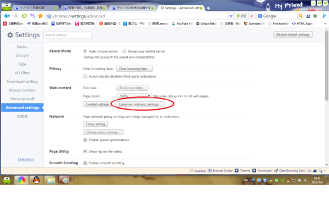Image resolution: width=329 pixels, height=208 pixels.
Task: Click the grey forward arrow icon
Action: coord(15,16)
